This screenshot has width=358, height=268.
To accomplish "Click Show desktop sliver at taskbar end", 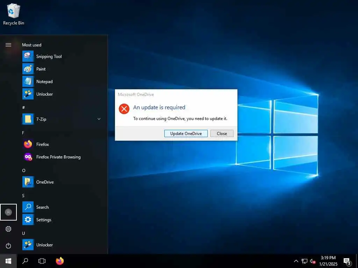I will click(x=357, y=261).
